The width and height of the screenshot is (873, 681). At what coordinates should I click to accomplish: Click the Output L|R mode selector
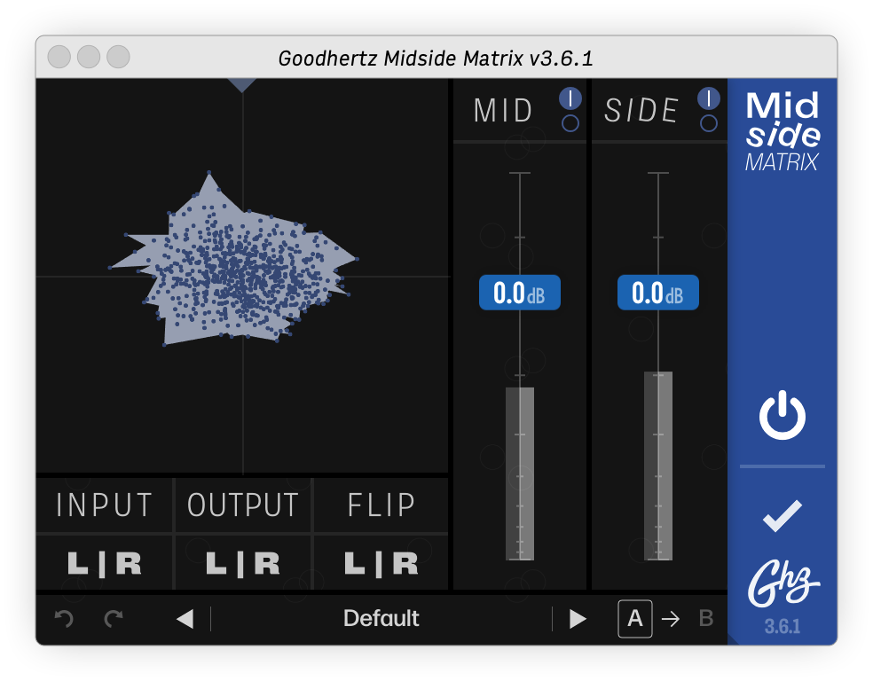pyautogui.click(x=243, y=563)
